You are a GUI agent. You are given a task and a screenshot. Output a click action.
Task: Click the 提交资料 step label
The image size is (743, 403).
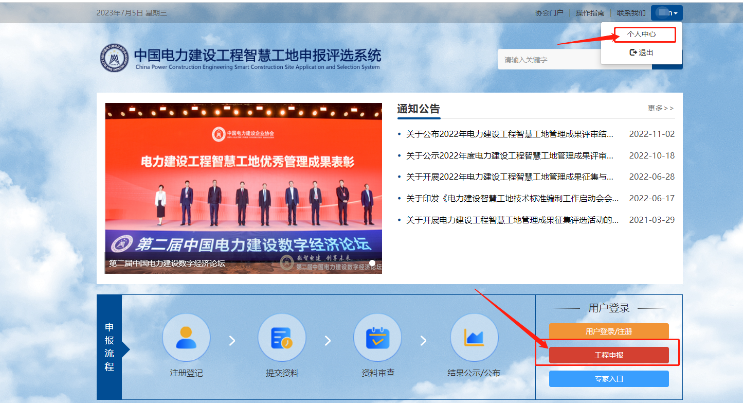pyautogui.click(x=282, y=373)
